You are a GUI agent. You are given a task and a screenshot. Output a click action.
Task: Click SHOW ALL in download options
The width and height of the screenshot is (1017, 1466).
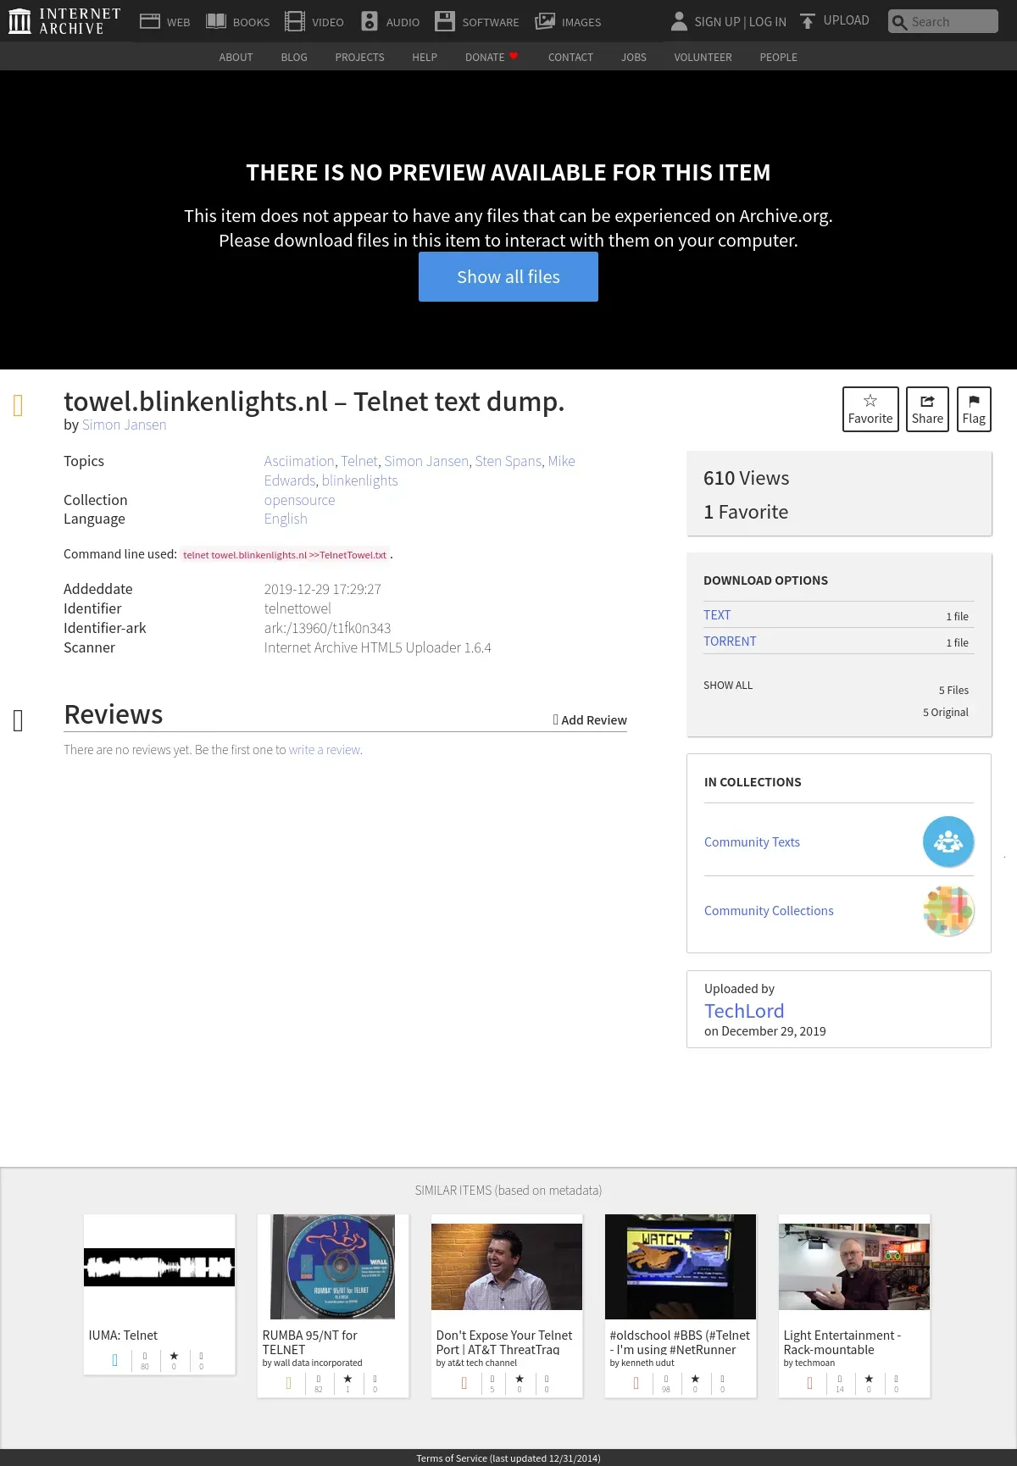coord(728,685)
